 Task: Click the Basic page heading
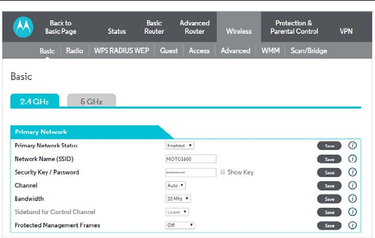(x=21, y=76)
